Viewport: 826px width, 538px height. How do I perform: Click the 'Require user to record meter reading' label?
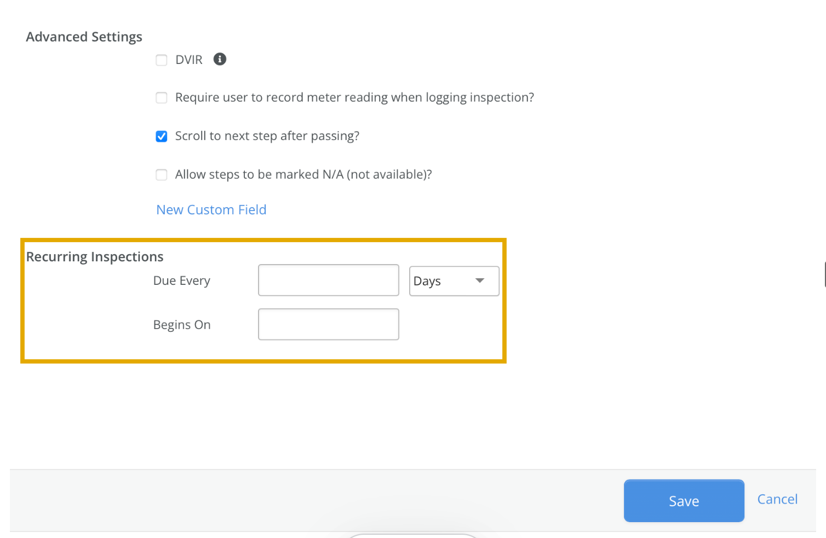click(354, 97)
